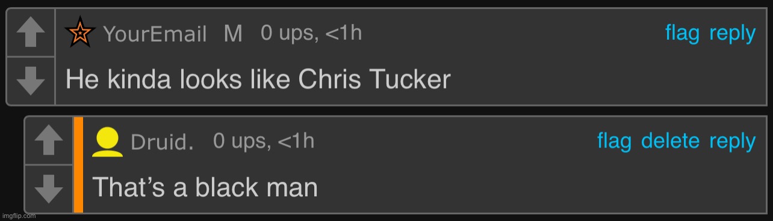
Task: Upvote YourEmail's Chris Tucker comment
Action: 30,33
